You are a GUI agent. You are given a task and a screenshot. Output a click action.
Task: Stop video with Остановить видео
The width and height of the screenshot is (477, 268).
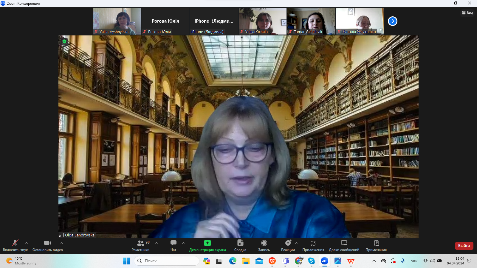click(48, 243)
